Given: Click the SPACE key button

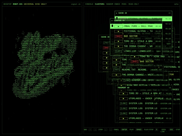Looking at the screenshot, I should 139,130.
